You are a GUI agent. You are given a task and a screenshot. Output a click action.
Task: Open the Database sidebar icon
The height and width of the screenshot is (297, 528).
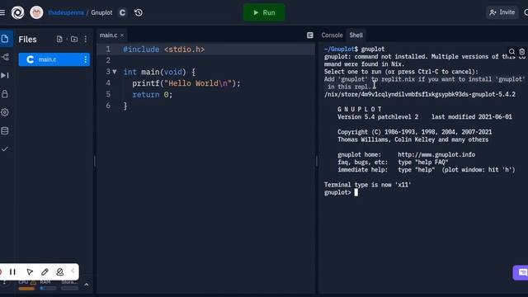[5, 130]
